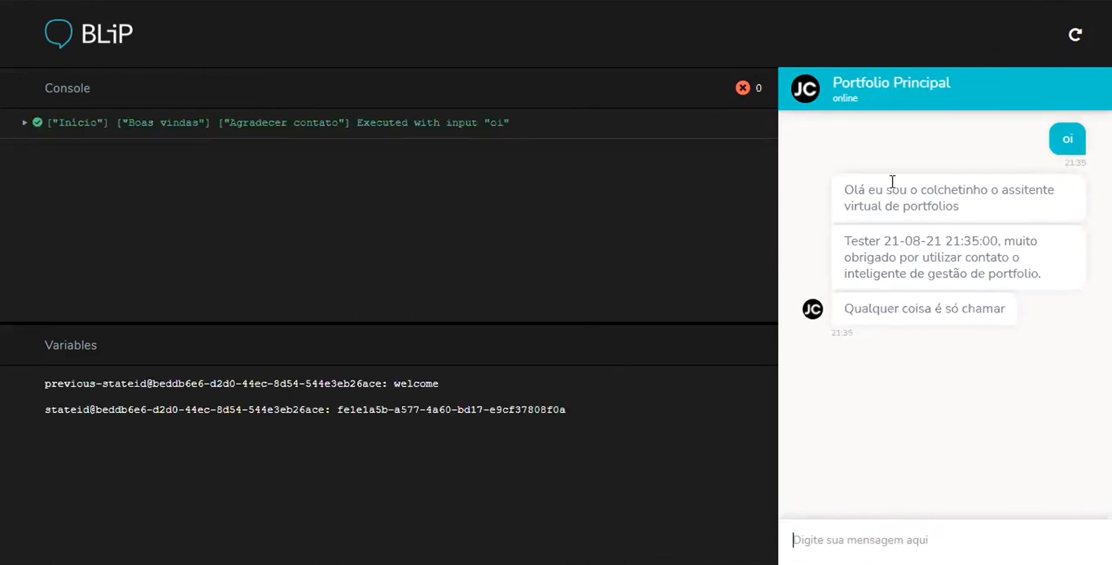1112x565 pixels.
Task: Click the divider between Console and Variables
Action: [388, 322]
